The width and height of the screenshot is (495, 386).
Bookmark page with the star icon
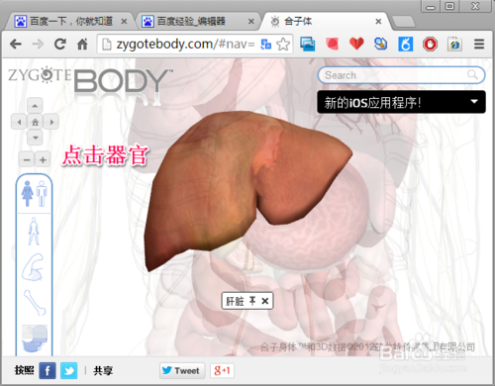[x=283, y=44]
